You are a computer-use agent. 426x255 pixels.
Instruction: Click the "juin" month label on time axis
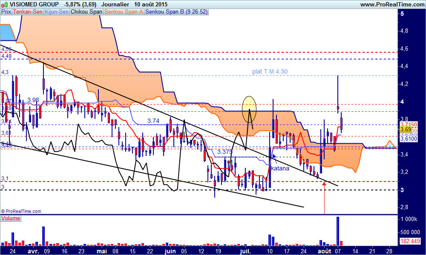click(x=170, y=251)
